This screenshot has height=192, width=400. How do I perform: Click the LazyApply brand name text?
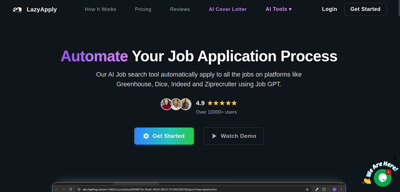(x=42, y=9)
